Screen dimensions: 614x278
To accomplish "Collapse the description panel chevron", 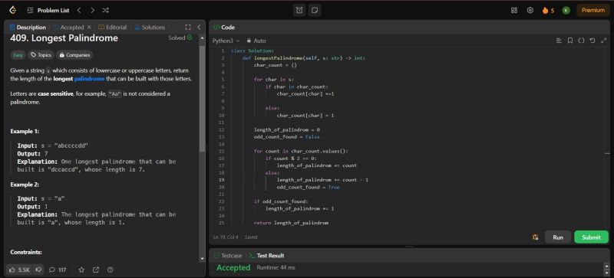I will click(199, 28).
